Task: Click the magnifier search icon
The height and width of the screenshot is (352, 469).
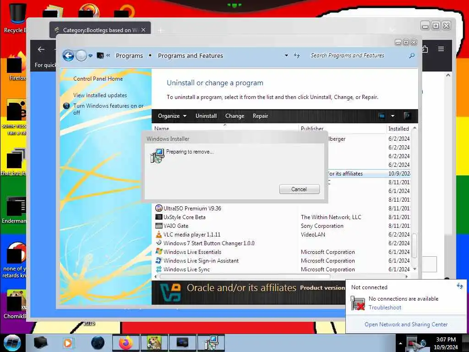Action: (x=412, y=55)
